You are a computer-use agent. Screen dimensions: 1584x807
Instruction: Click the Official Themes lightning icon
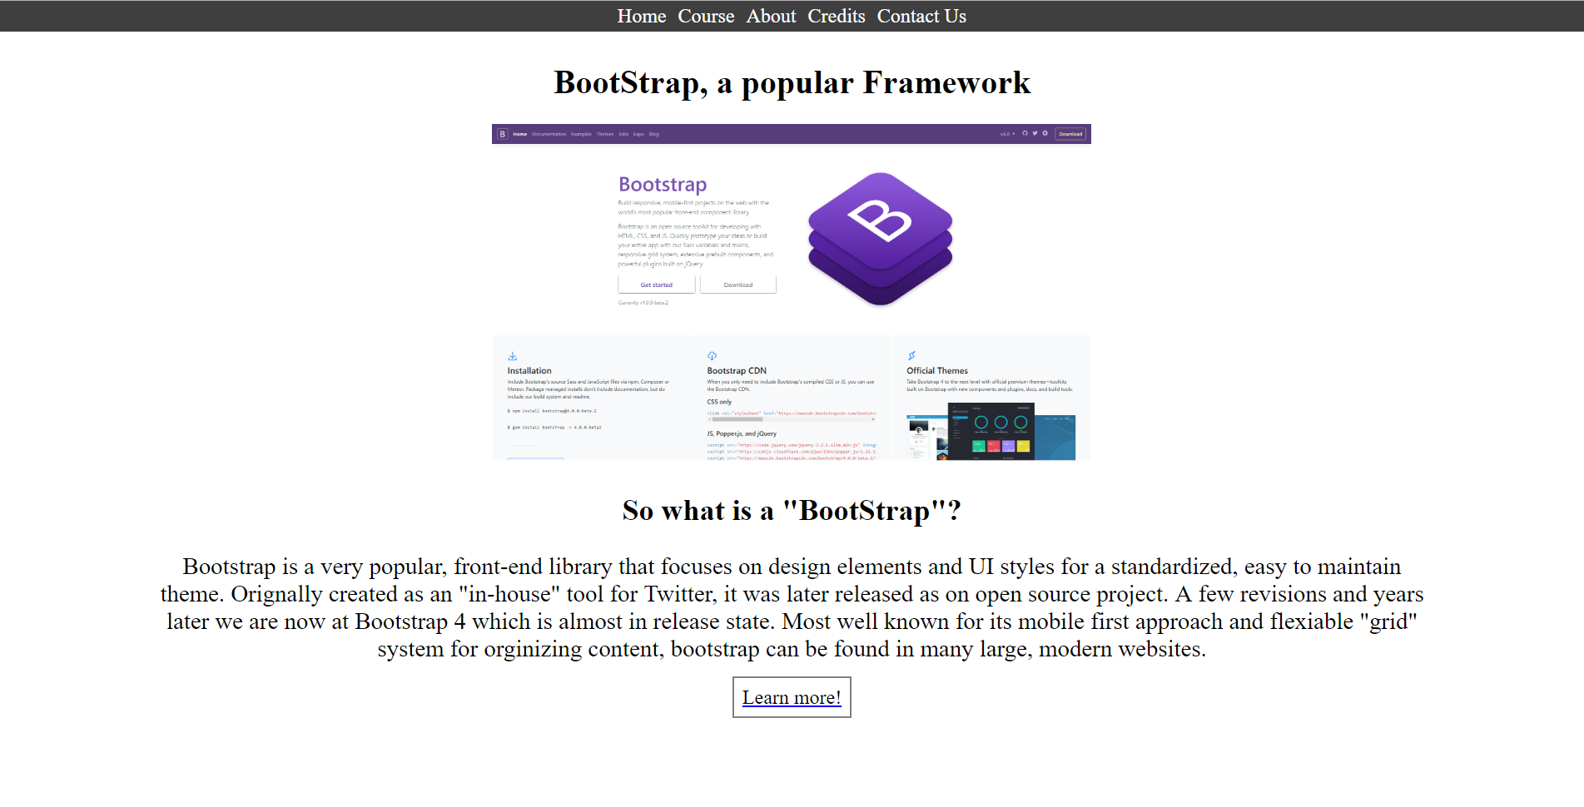coord(911,356)
